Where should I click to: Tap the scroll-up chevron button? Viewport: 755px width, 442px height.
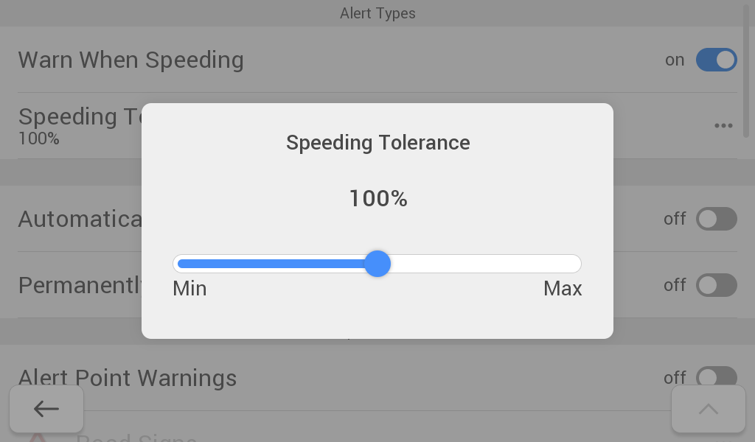pos(708,409)
